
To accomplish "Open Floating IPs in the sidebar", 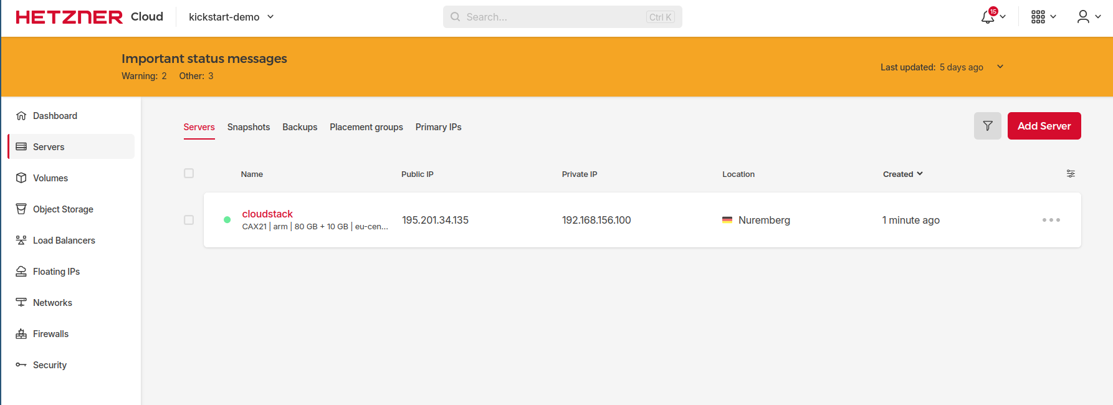I will pos(72,272).
